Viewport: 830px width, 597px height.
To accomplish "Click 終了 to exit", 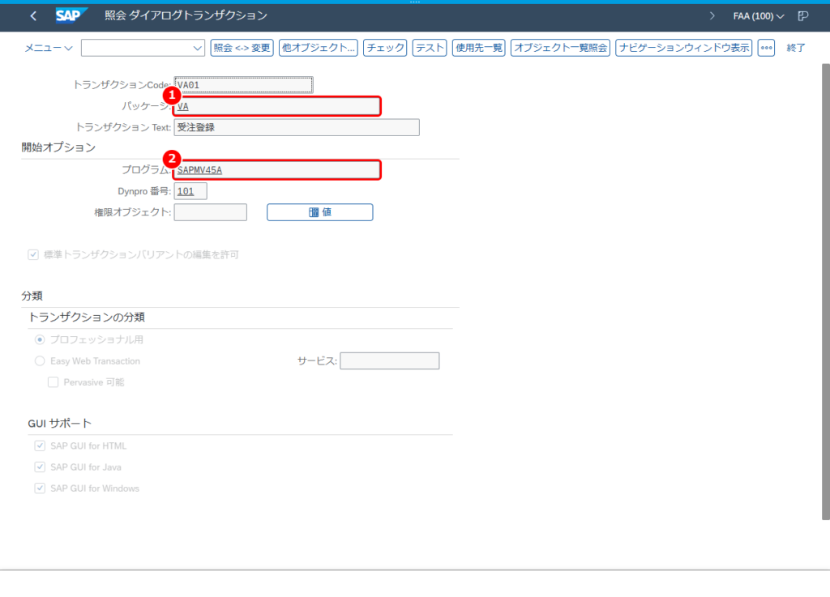I will pyautogui.click(x=796, y=48).
